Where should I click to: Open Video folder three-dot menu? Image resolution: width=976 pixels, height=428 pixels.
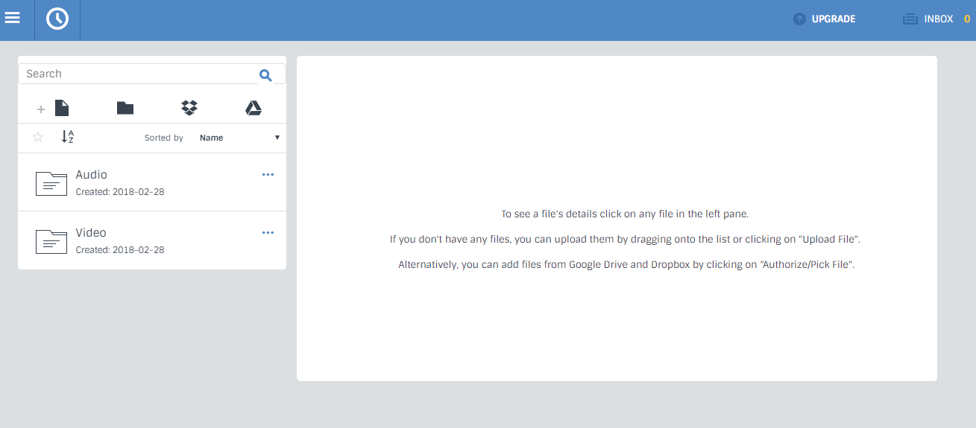(x=268, y=233)
